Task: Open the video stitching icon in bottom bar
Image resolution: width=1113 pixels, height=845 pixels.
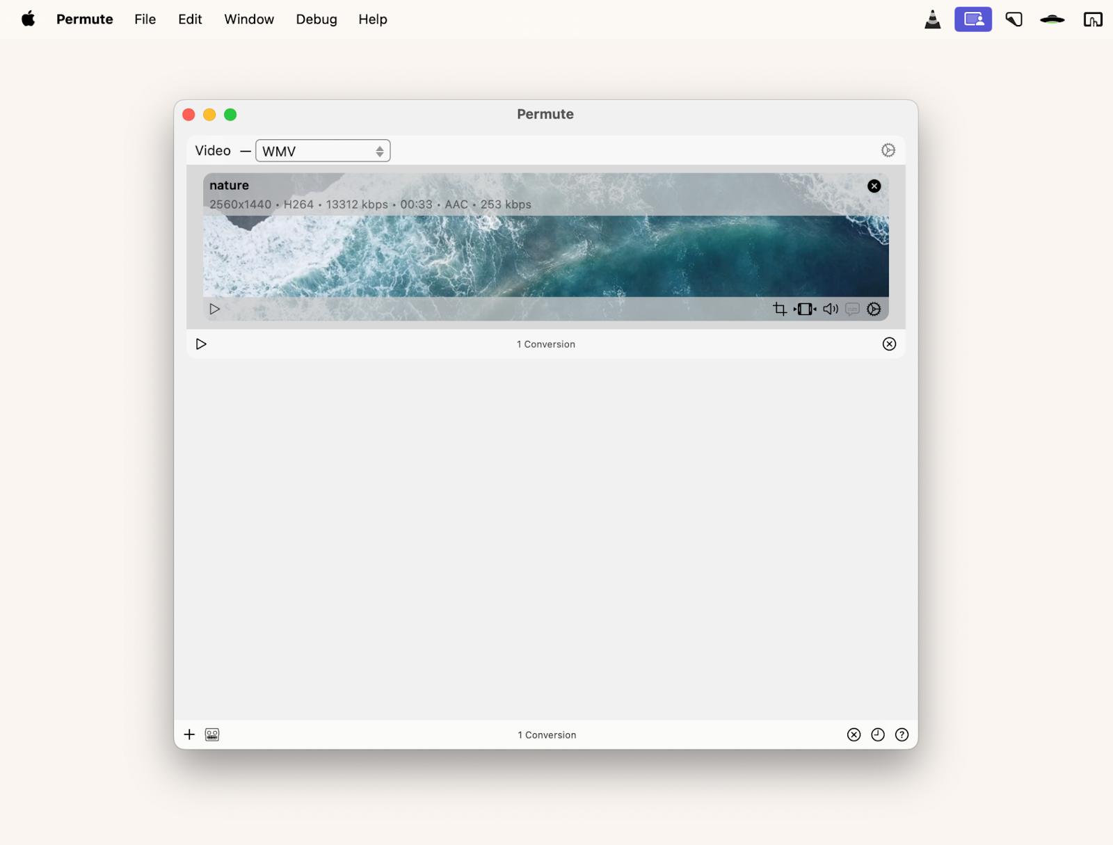Action: (212, 734)
